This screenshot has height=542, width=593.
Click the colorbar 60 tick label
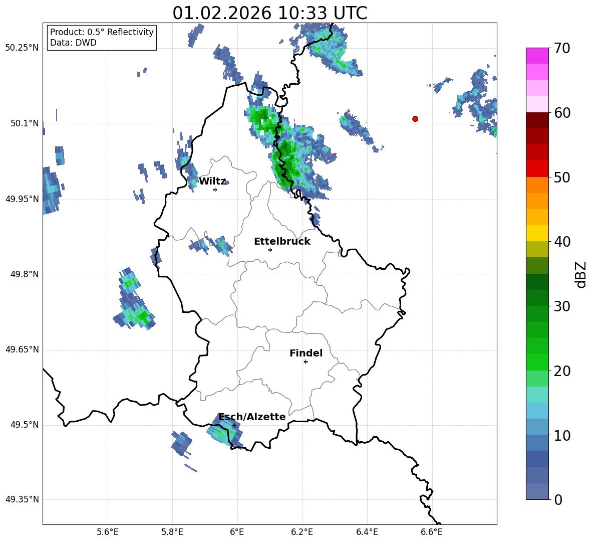[562, 113]
